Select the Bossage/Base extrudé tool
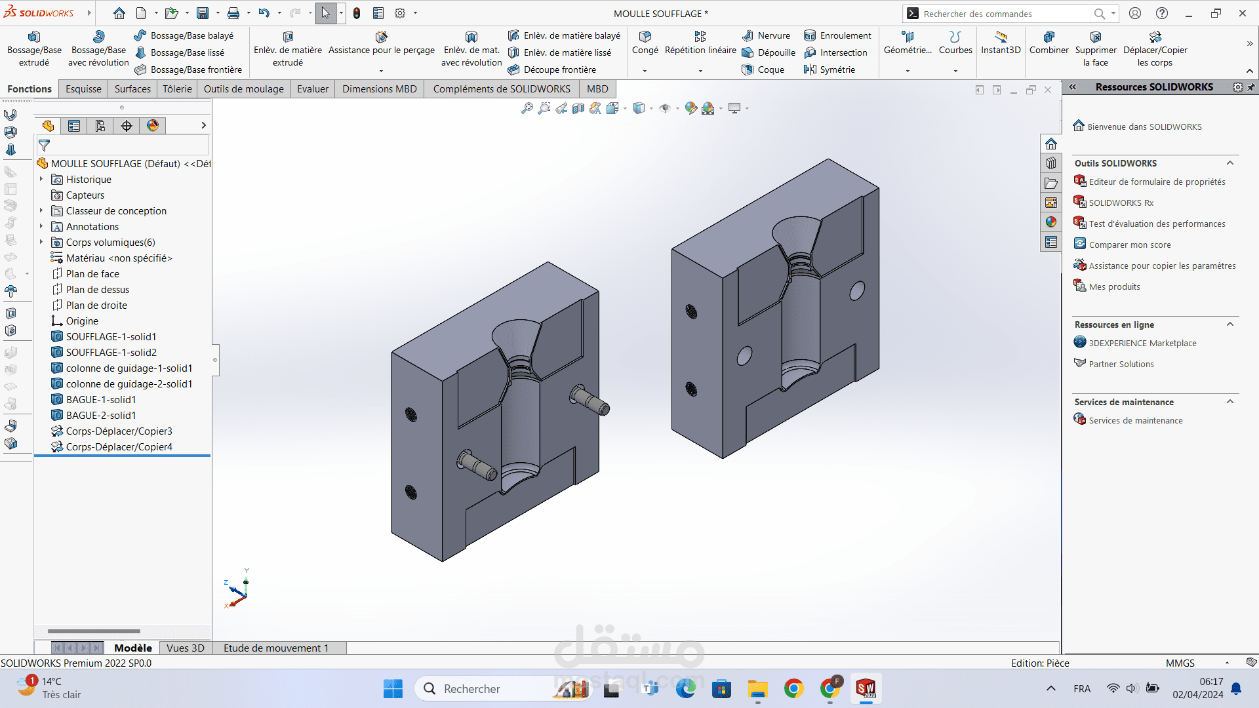1259x708 pixels. click(x=34, y=49)
